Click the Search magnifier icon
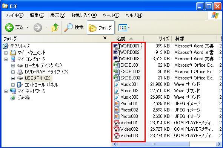223x148 pixels. click(x=68, y=27)
